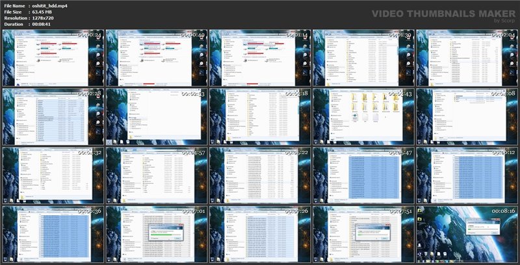This screenshot has height=265, width=520.
Task: Click the thumbnail timestamped 00:04:57
Action: (x=156, y=174)
